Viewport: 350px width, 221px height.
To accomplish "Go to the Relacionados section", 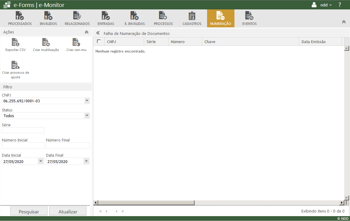I will click(x=77, y=19).
